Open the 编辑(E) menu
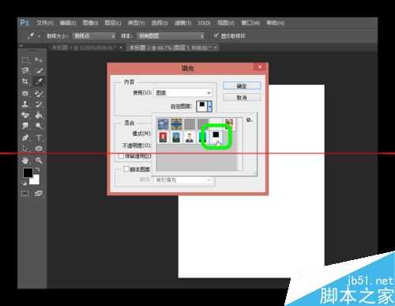 pyautogui.click(x=68, y=23)
